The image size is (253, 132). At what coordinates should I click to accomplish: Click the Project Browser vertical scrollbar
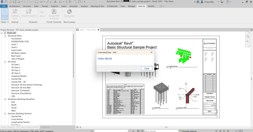point(74,56)
